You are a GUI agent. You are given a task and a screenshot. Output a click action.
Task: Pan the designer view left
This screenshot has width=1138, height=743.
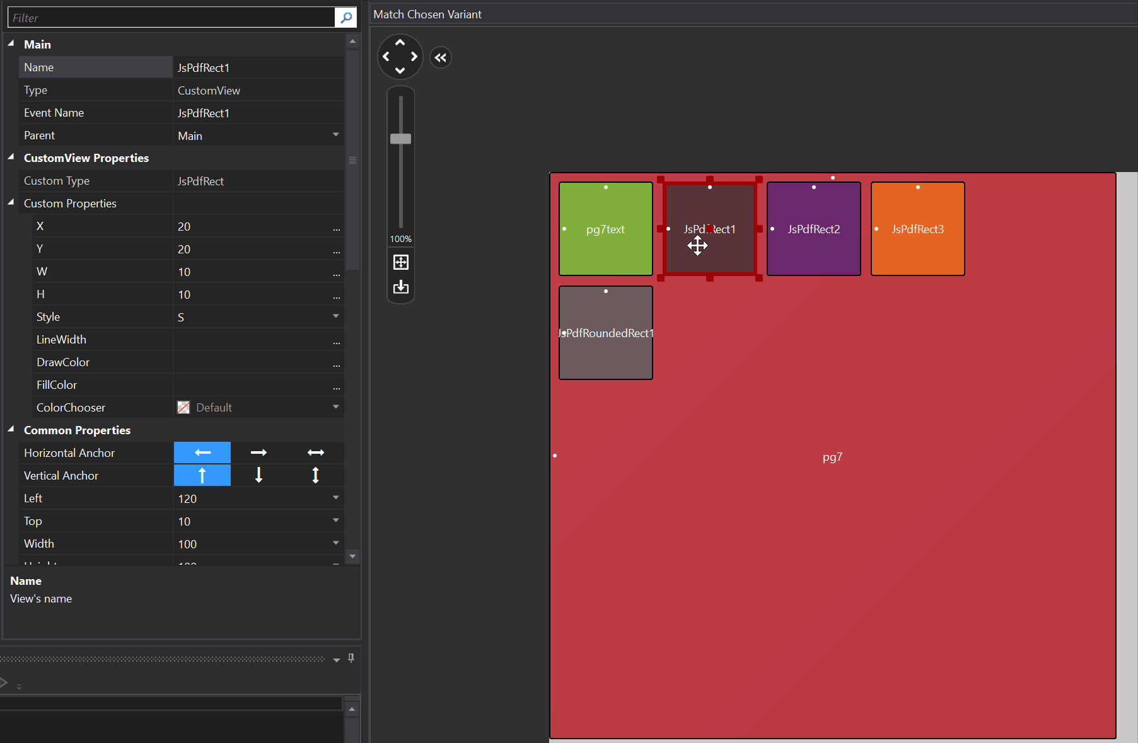(x=386, y=57)
